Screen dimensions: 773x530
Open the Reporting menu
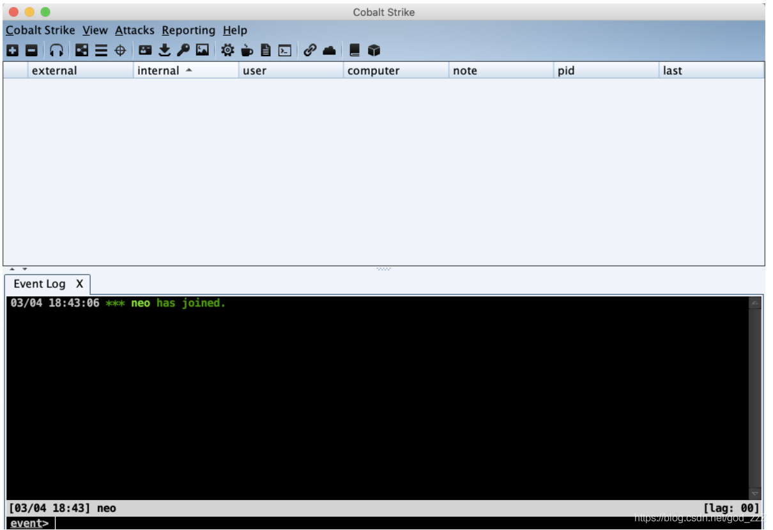(188, 30)
